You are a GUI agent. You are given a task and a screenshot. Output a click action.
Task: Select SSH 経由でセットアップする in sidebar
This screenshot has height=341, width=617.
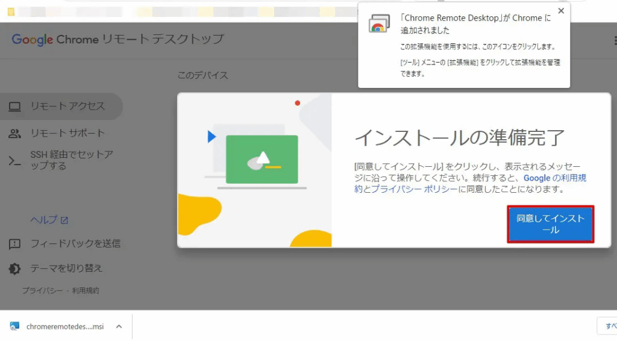tap(71, 160)
